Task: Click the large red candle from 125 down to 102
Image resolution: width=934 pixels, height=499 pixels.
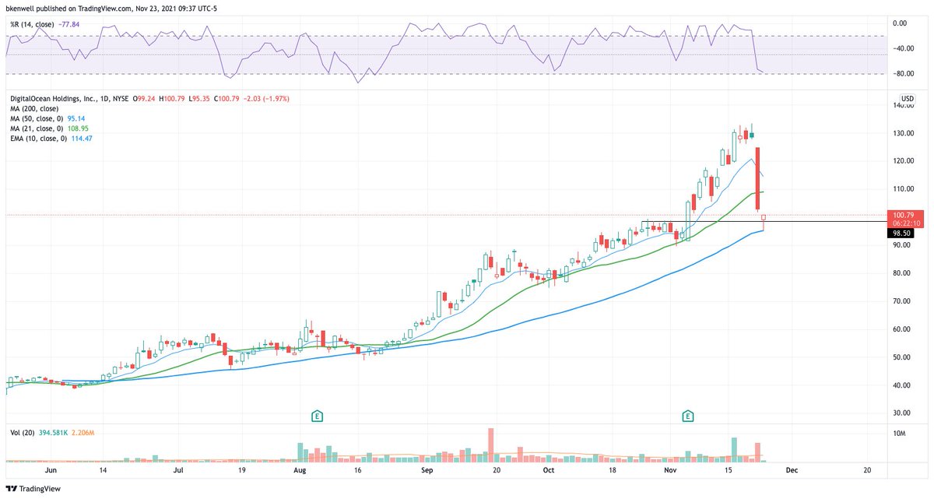Action: pos(757,179)
